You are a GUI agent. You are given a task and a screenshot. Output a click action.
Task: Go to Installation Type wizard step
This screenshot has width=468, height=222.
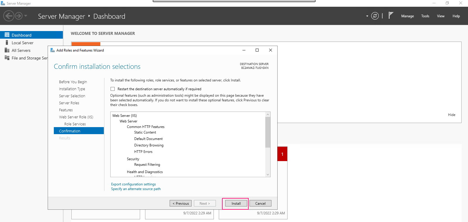pyautogui.click(x=72, y=89)
